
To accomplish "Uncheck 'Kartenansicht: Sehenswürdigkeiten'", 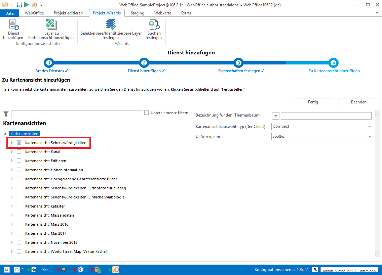I will click(x=19, y=142).
